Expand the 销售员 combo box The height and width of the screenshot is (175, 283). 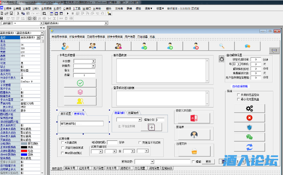[x=93, y=66]
